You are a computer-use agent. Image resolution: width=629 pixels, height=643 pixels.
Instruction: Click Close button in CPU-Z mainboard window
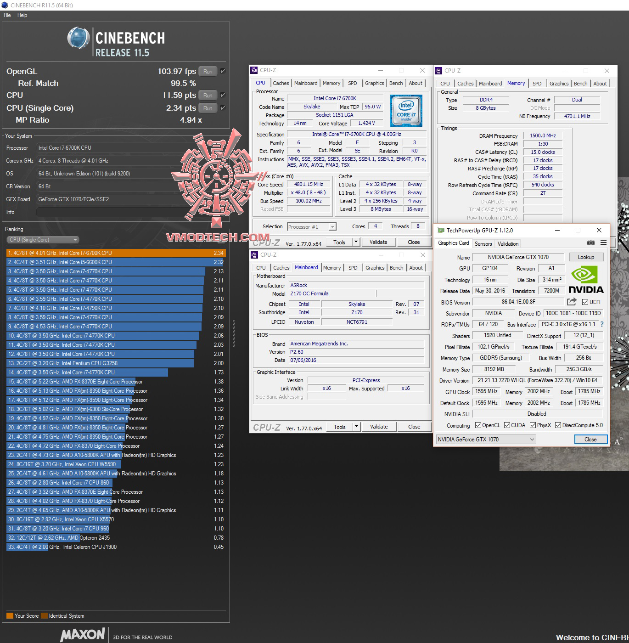(414, 427)
